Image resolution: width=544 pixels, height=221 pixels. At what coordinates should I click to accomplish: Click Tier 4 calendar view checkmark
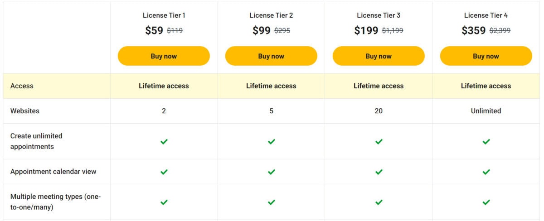pyautogui.click(x=486, y=172)
